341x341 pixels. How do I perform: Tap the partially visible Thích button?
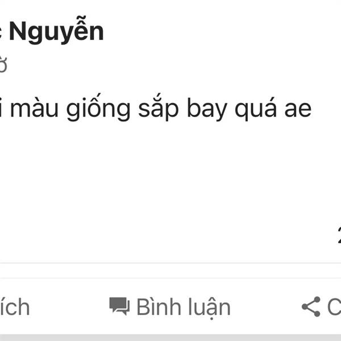point(15,306)
